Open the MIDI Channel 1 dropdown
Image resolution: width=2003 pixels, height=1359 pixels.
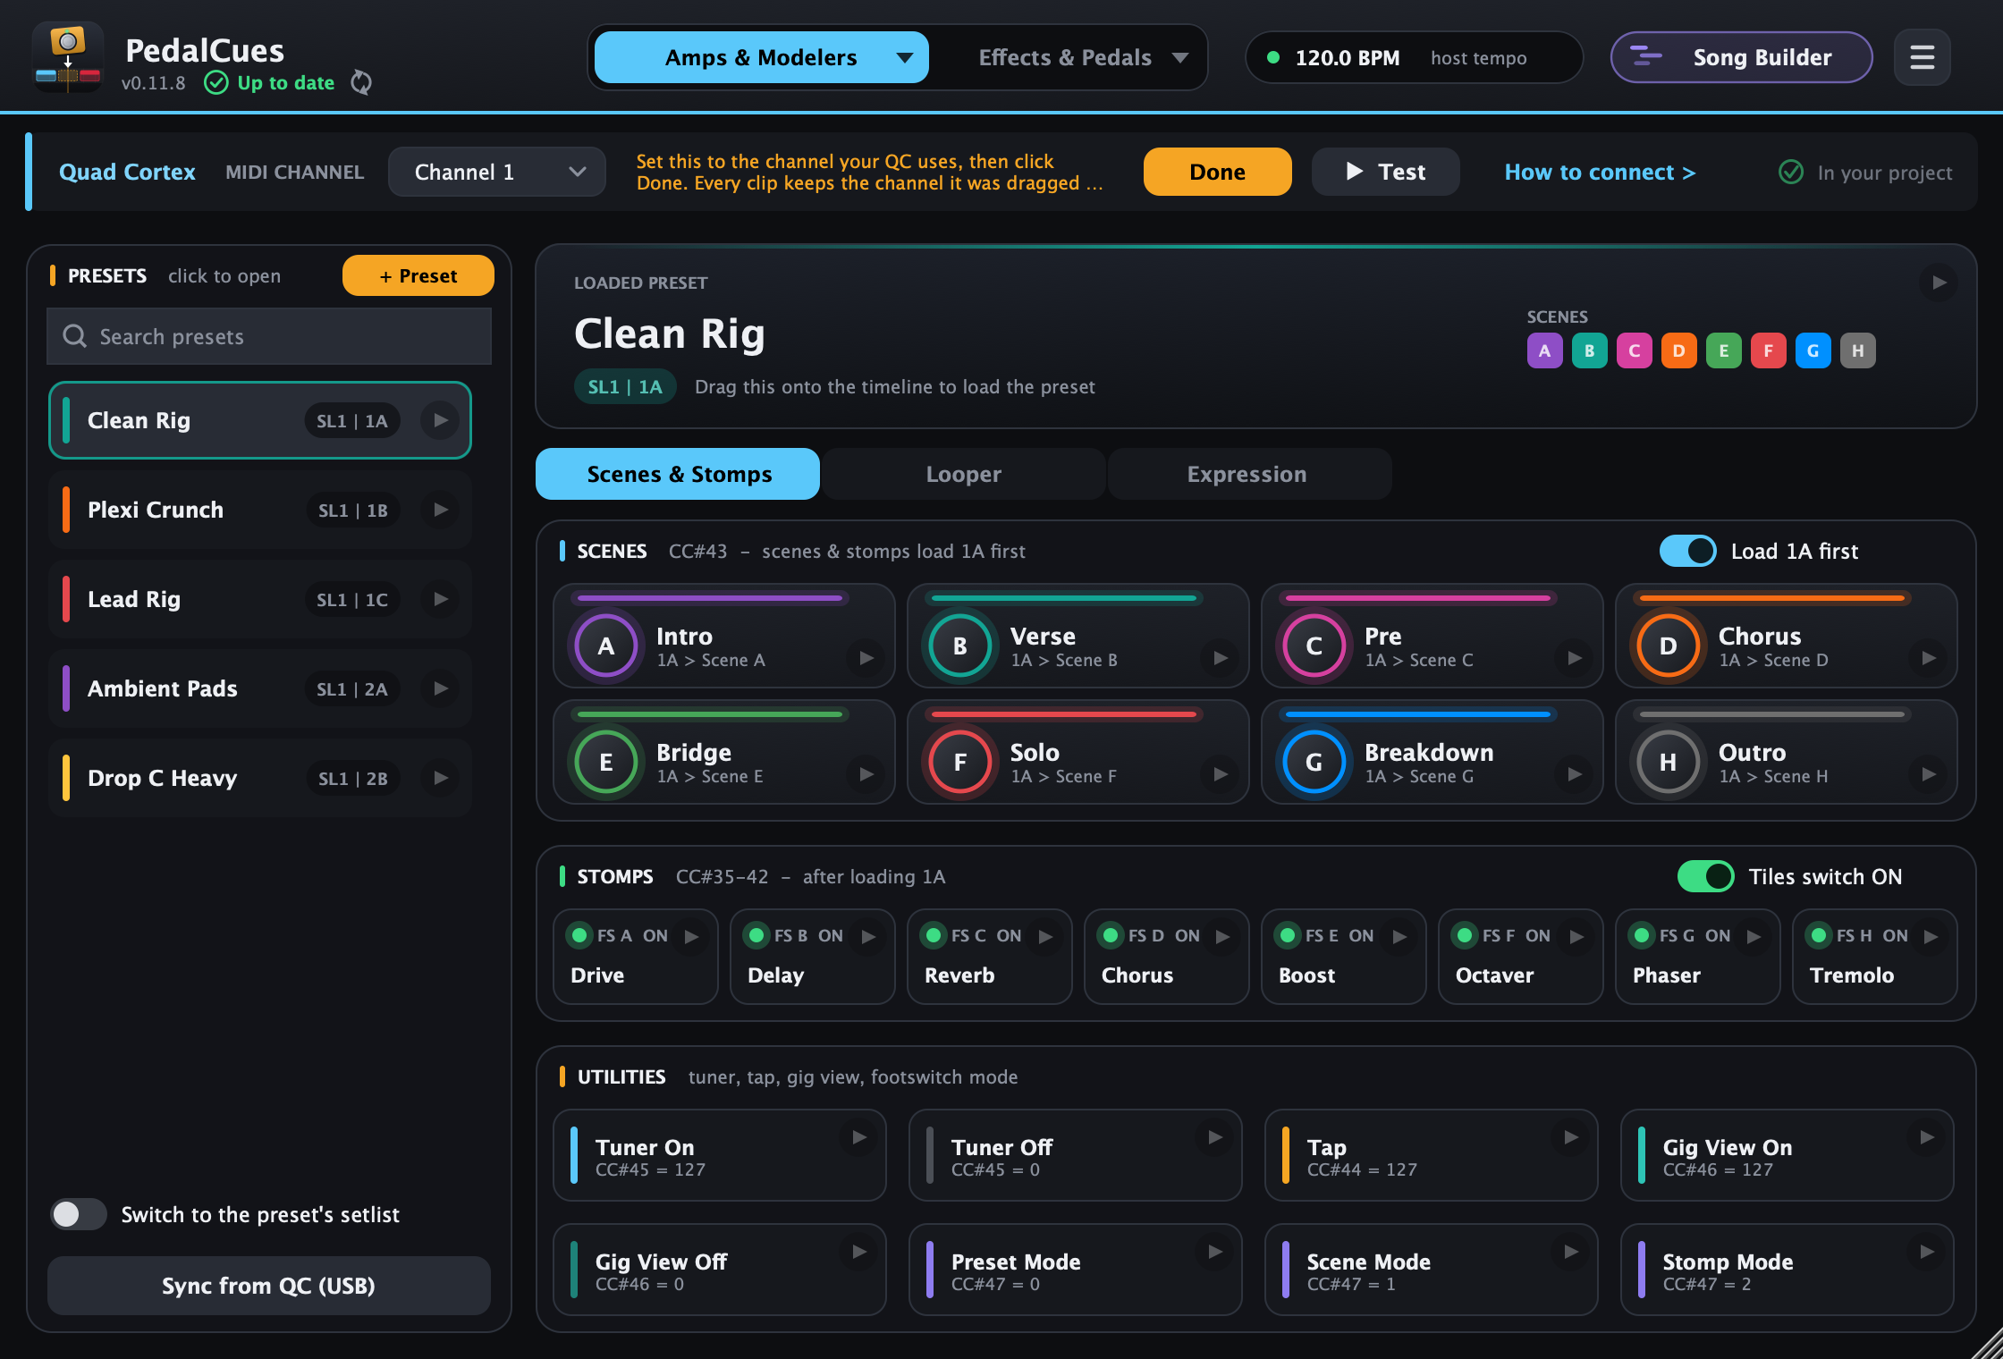(x=497, y=172)
